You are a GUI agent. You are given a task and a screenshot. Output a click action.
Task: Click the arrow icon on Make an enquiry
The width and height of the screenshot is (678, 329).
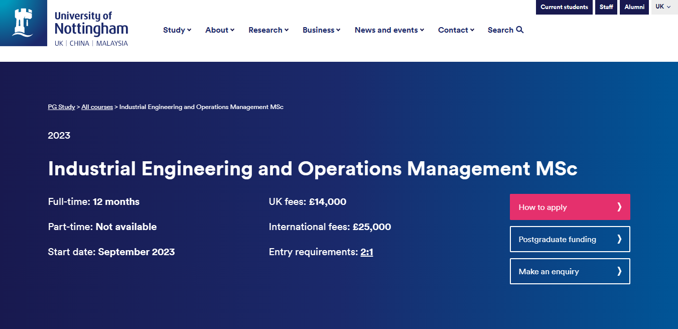click(x=619, y=271)
